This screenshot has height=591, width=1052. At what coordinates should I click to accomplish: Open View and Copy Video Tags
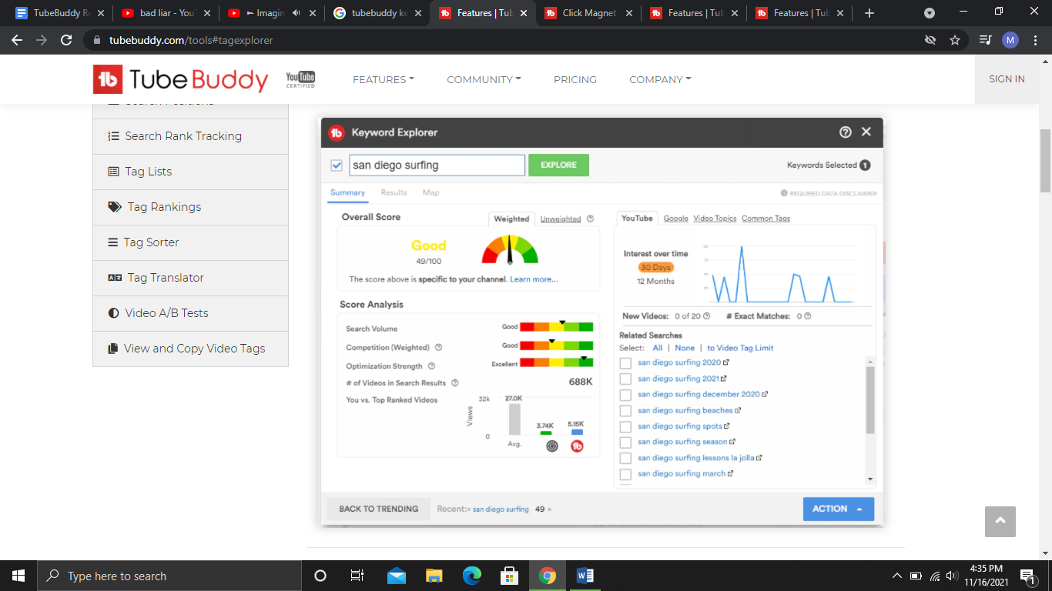pyautogui.click(x=190, y=349)
